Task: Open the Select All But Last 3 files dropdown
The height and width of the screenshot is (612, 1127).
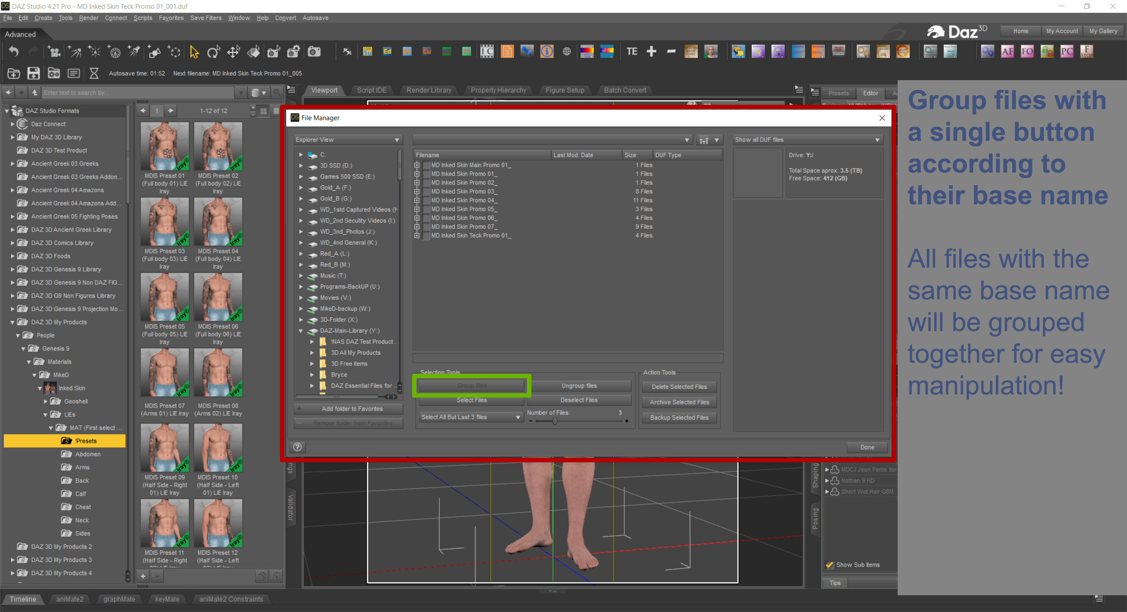Action: (471, 417)
